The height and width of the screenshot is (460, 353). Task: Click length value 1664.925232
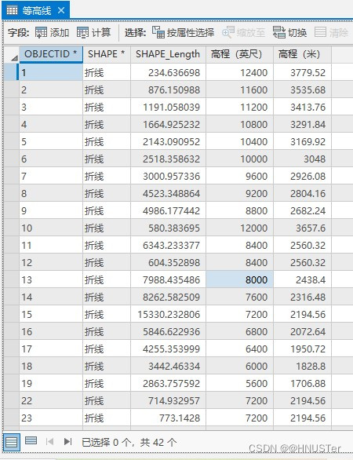pos(171,124)
